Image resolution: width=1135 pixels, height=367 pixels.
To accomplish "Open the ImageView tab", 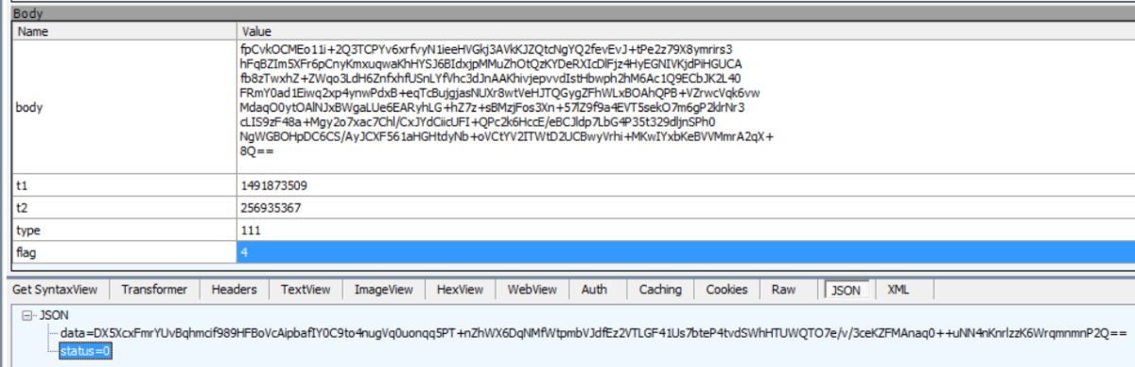I will coord(384,289).
